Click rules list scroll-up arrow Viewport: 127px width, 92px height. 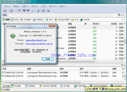[x=125, y=23]
